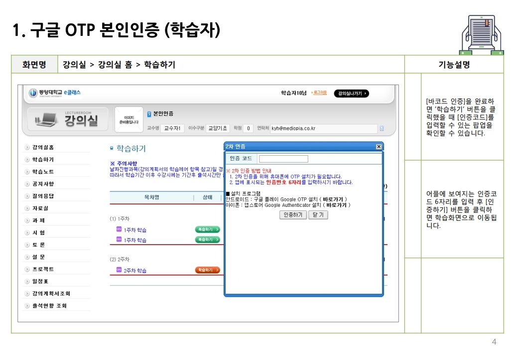
Task: Open 출석현황 조회 in the sidebar
Action: click(49, 306)
